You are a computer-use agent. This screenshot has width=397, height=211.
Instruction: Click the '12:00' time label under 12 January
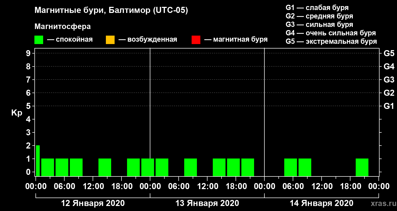pos(93,186)
